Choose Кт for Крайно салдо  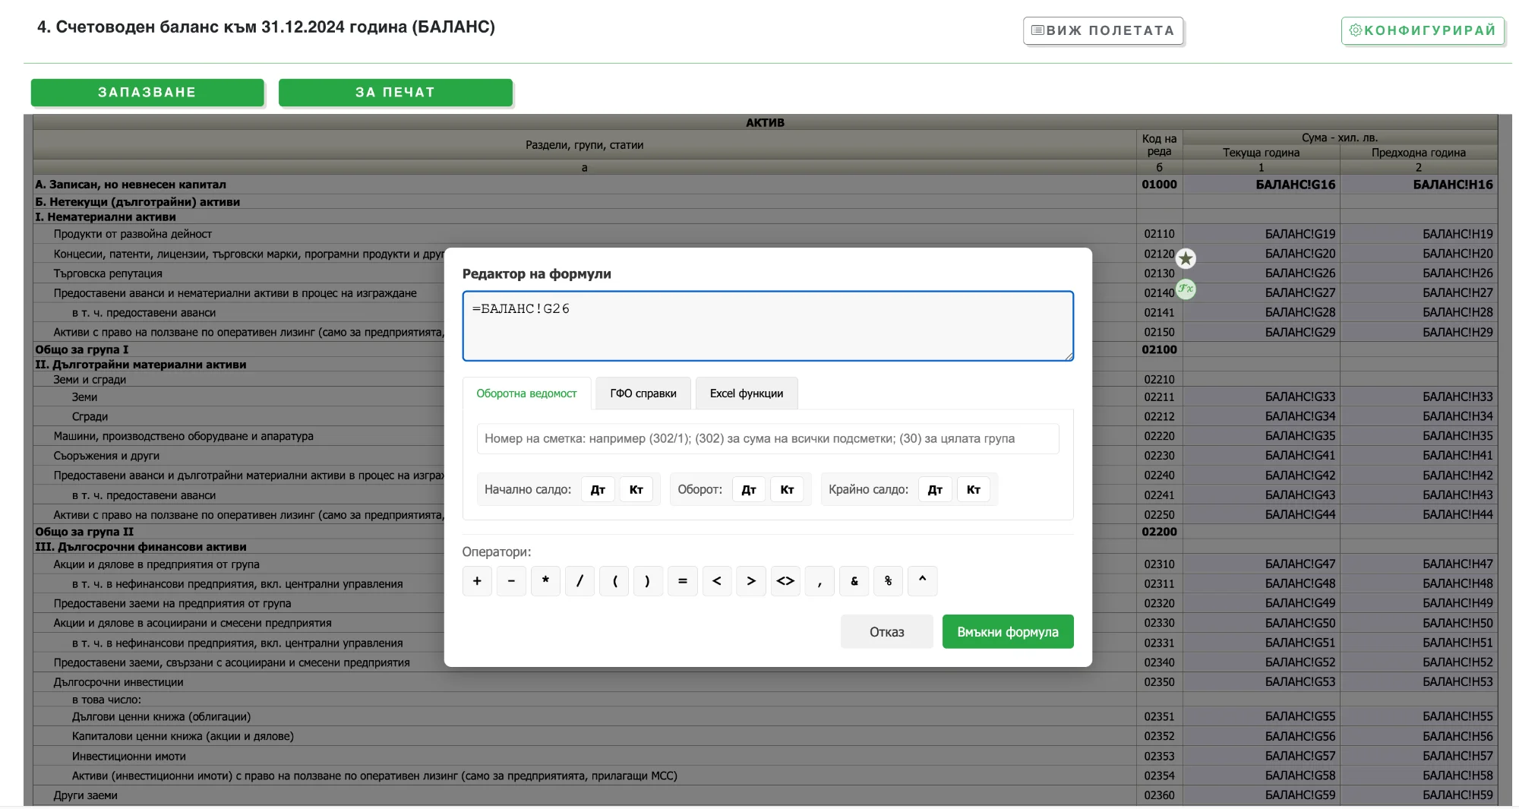click(x=973, y=490)
